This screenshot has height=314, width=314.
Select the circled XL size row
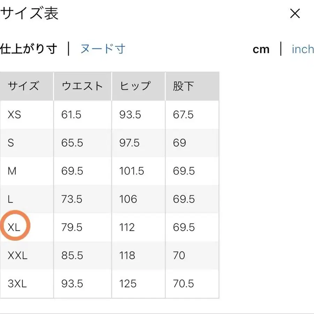click(15, 226)
